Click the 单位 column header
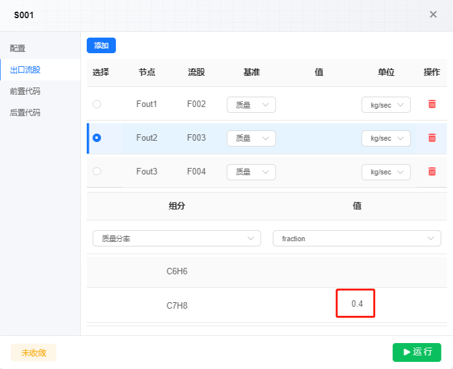 click(x=386, y=72)
